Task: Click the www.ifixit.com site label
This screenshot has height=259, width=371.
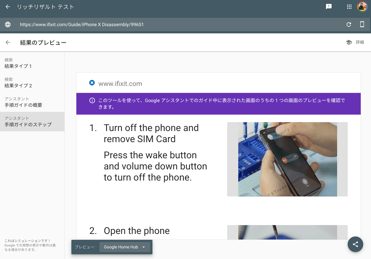Action: pyautogui.click(x=120, y=84)
